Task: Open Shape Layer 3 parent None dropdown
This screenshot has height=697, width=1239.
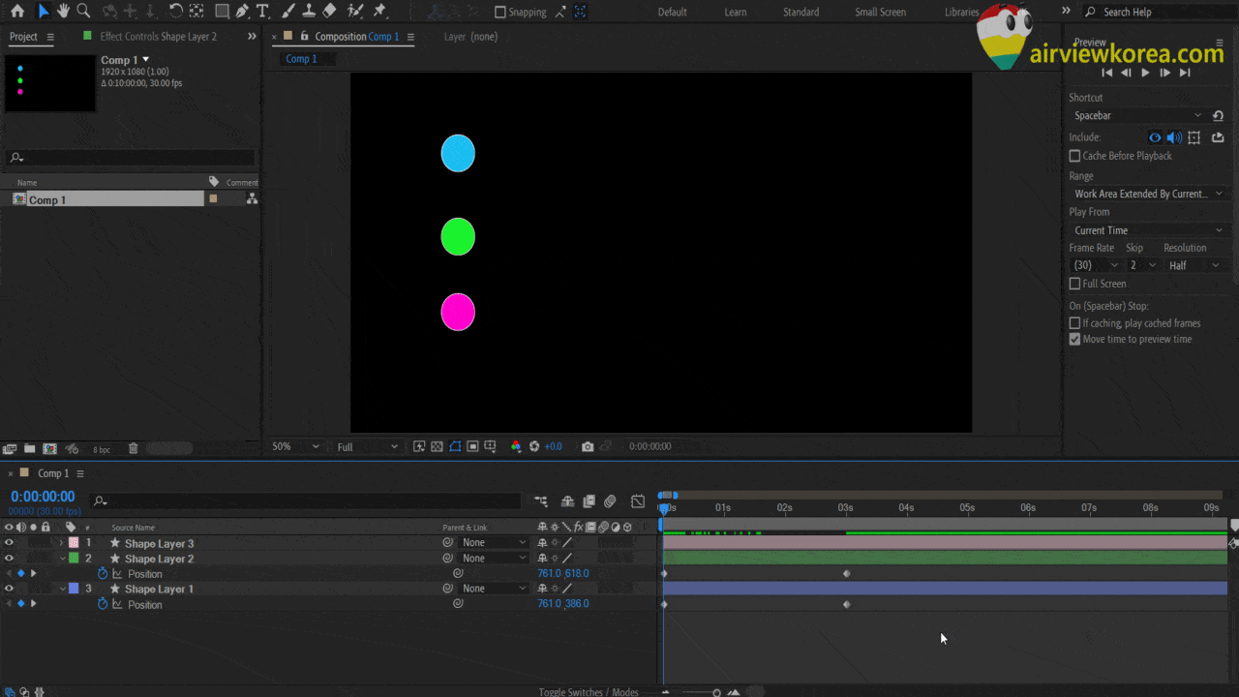Action: pos(494,543)
